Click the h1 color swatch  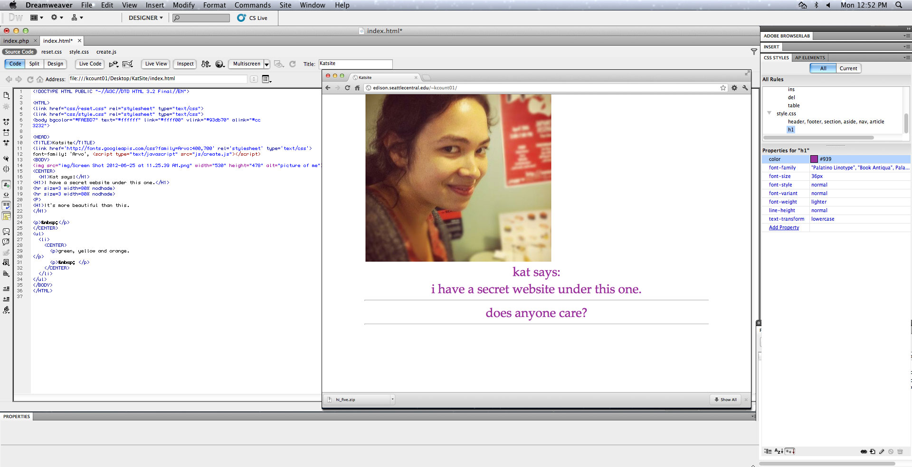(814, 159)
